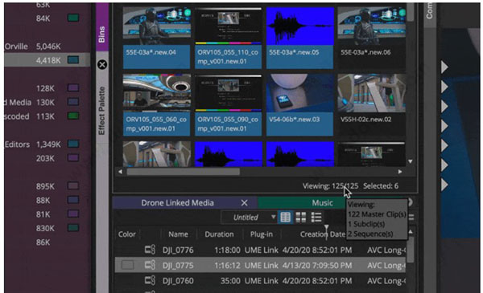Click scroll right arrow under thumbnails
Image resolution: width=483 pixels, height=293 pixels.
coord(400,172)
